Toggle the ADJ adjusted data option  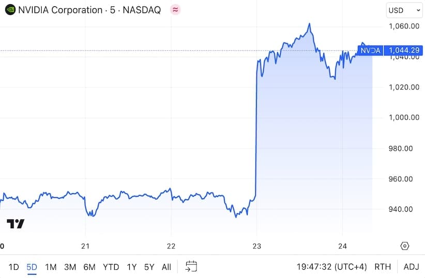411,267
